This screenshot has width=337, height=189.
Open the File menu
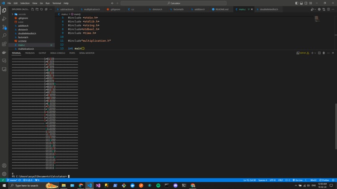coord(9,3)
